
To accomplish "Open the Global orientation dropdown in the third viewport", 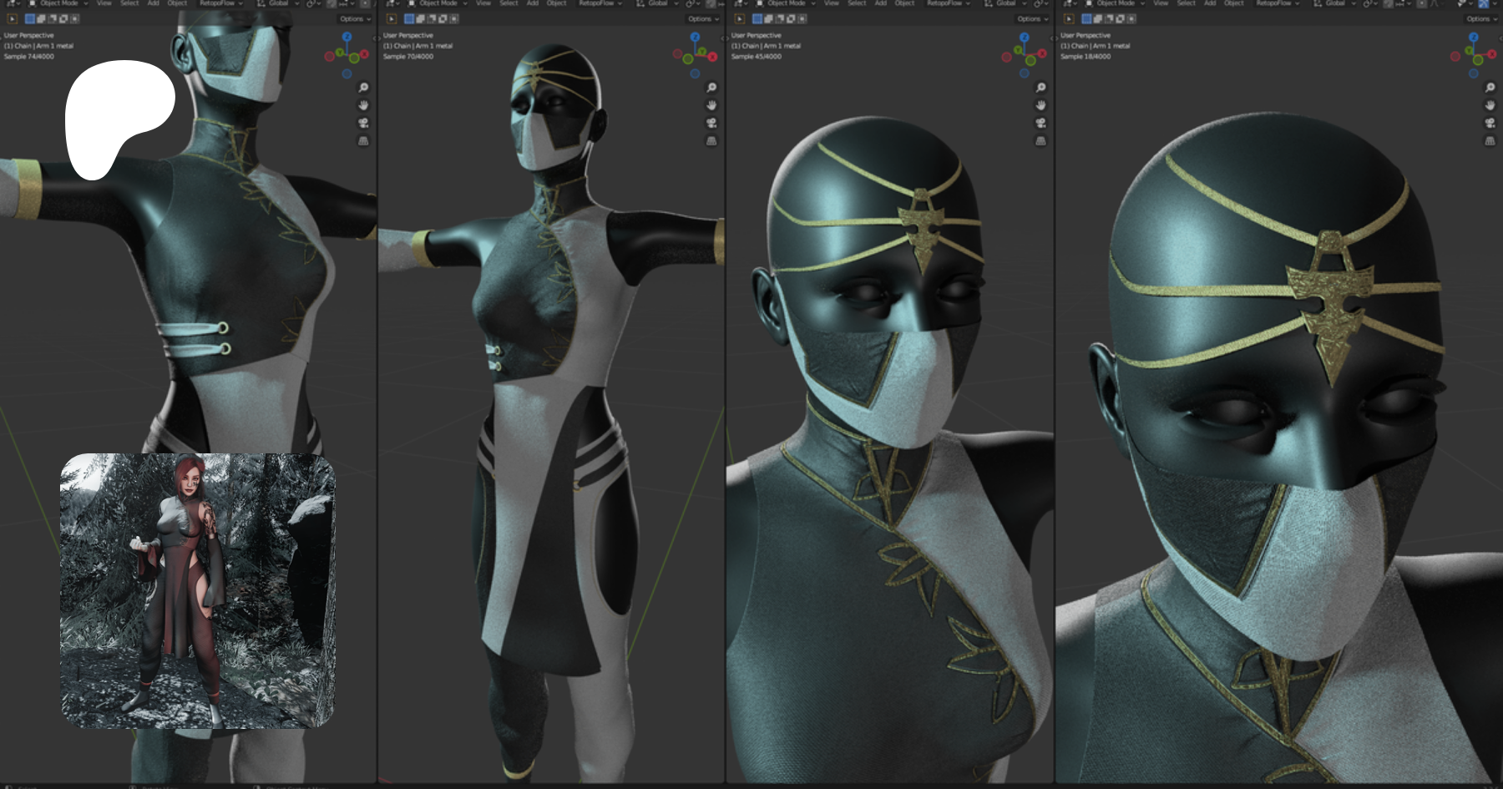I will pos(1007,3).
